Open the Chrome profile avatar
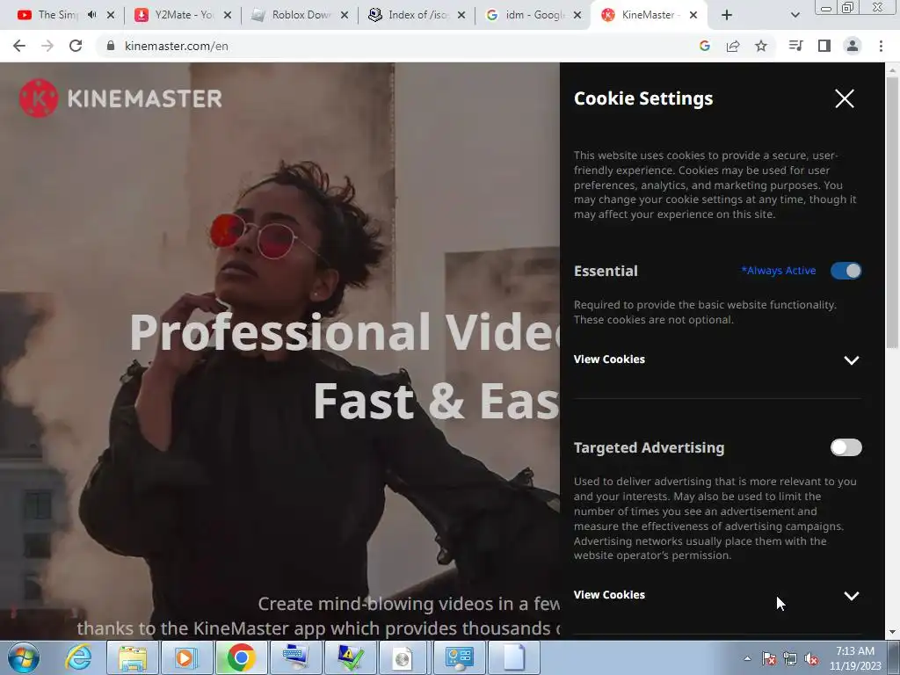 click(853, 46)
